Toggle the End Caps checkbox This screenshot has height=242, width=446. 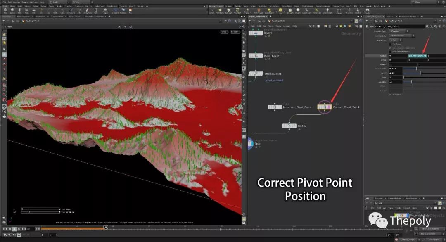(390, 44)
